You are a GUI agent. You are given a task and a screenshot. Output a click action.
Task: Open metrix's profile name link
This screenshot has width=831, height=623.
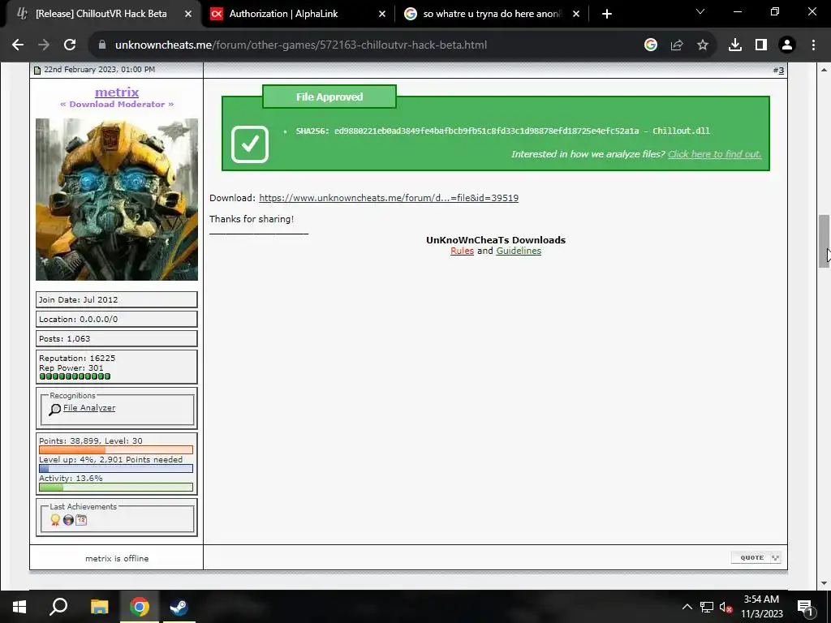tap(117, 92)
